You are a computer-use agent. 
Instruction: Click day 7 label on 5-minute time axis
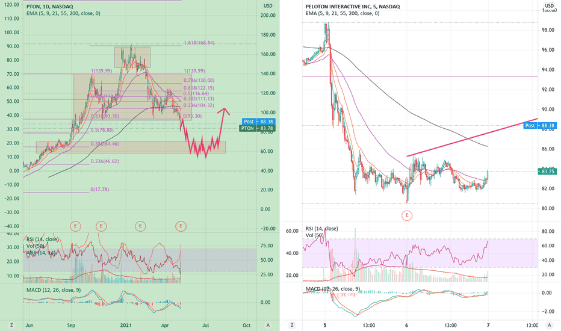click(x=488, y=325)
